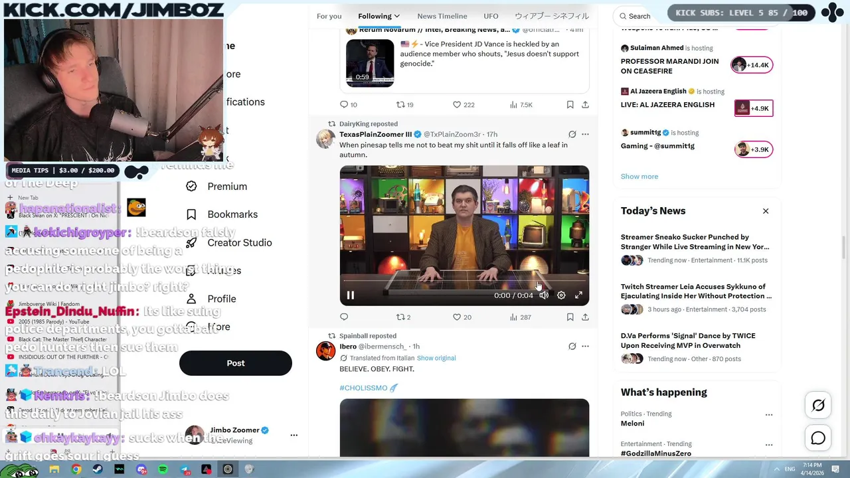Image resolution: width=850 pixels, height=478 pixels.
Task: Open Spotify from the taskbar
Action: (x=163, y=469)
